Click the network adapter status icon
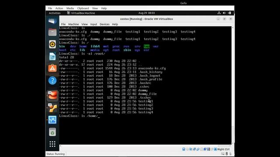Viewport: 280px width, 157px height. [194, 149]
